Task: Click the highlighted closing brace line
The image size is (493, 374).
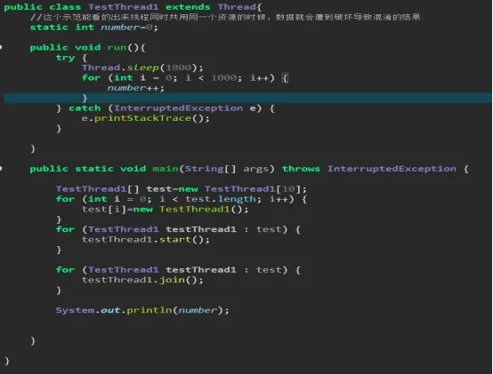Action: [247, 98]
